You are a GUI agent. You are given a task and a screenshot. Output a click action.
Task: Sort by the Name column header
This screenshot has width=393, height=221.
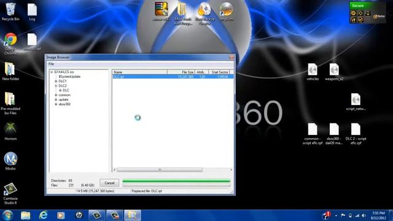[x=139, y=72]
